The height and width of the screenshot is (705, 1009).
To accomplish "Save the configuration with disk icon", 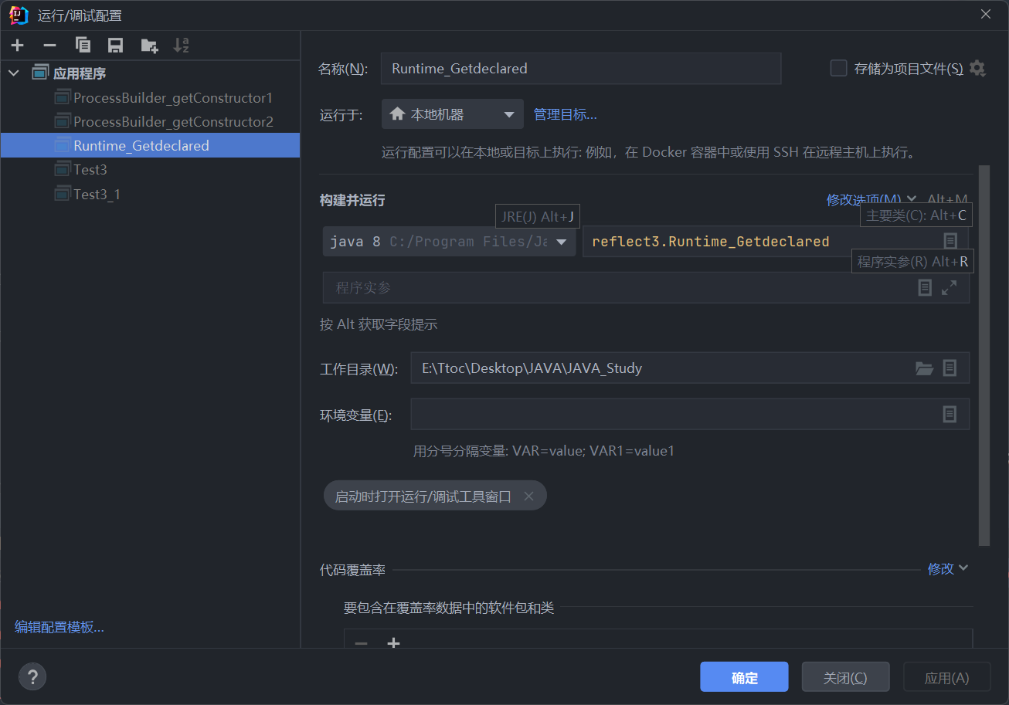I will (116, 46).
